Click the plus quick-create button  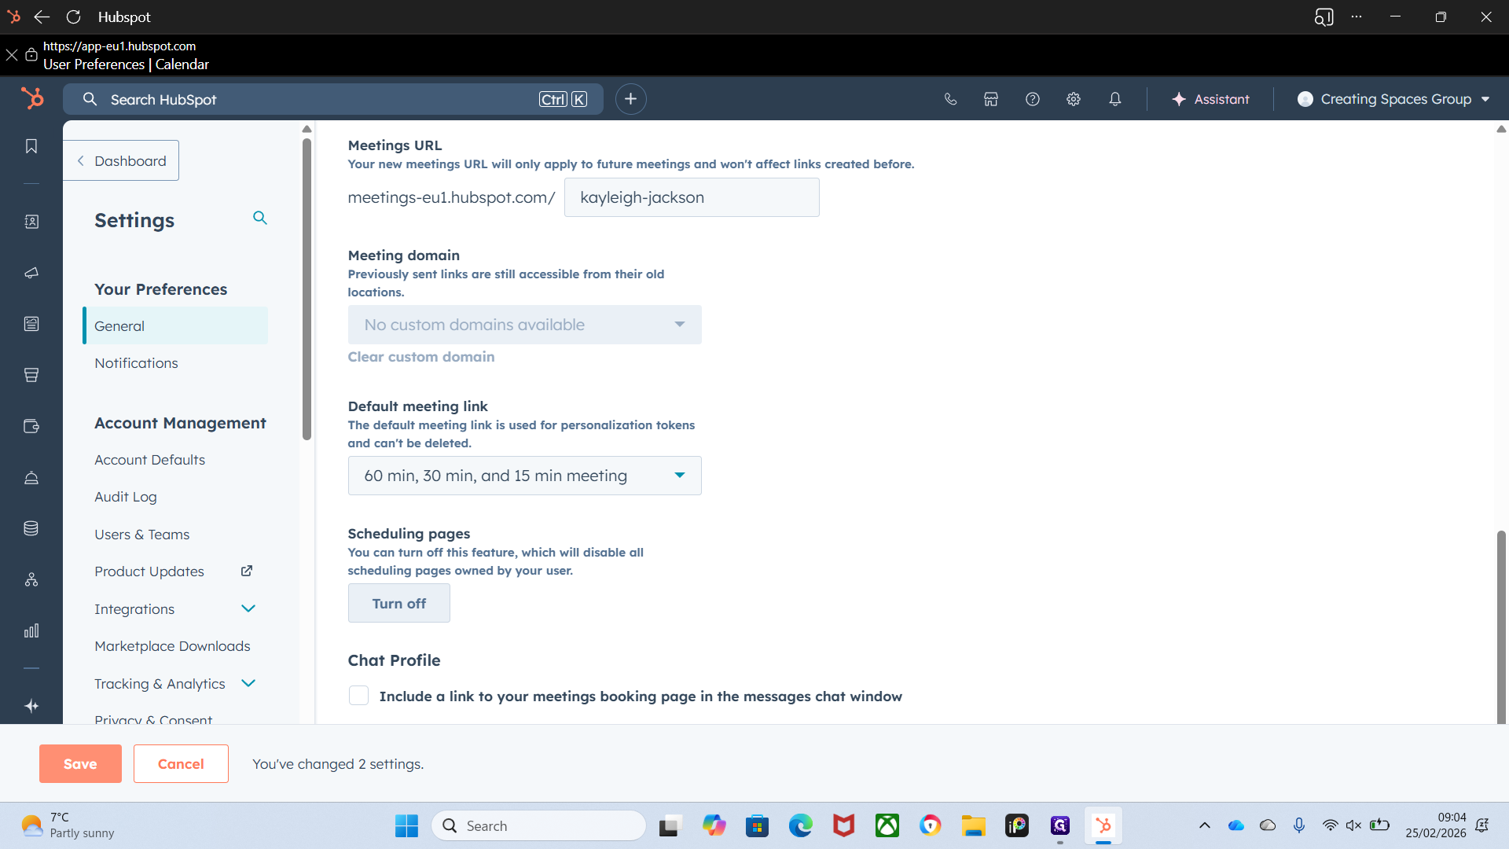(x=630, y=99)
